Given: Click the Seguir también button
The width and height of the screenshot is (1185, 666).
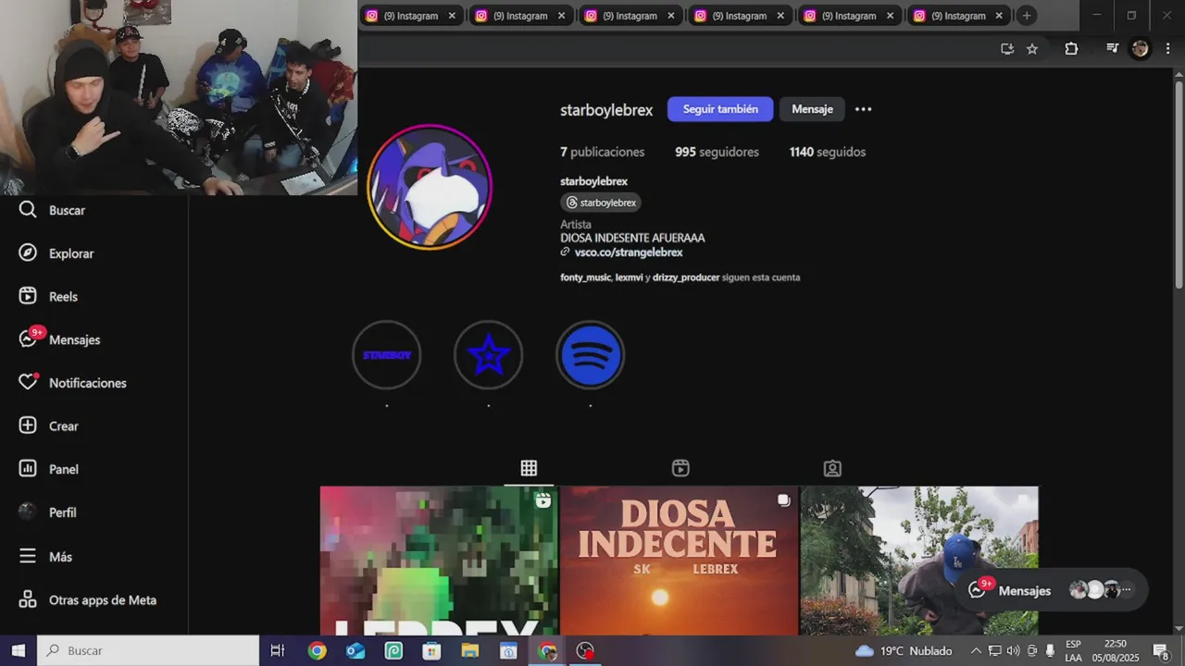Looking at the screenshot, I should 720,109.
